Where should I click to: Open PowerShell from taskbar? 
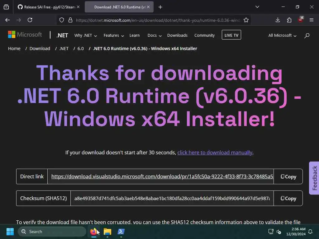[121, 232]
